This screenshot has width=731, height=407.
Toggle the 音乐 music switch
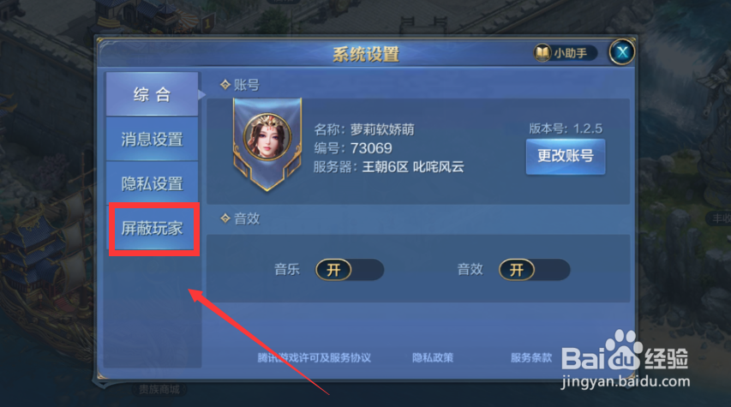[350, 270]
